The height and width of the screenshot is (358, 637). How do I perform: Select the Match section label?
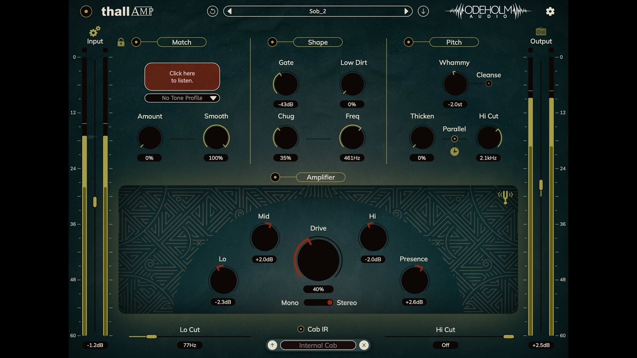click(182, 42)
